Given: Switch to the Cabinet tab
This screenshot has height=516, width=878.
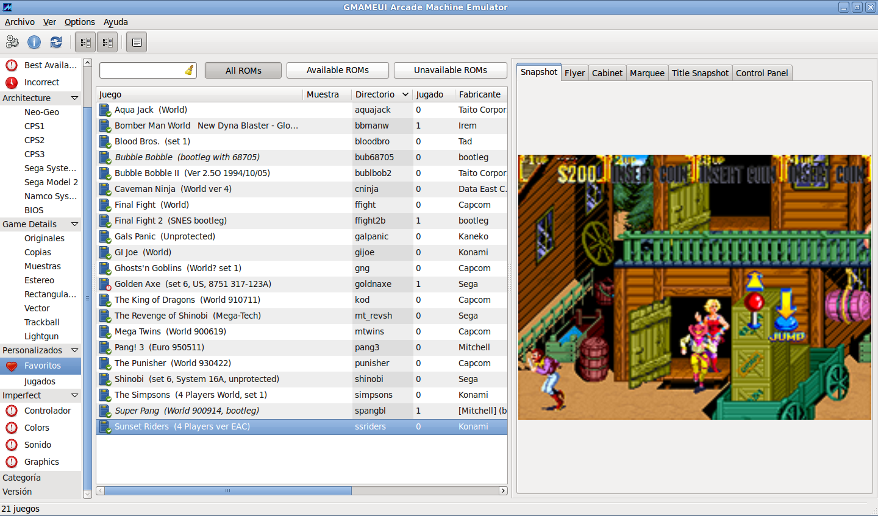Looking at the screenshot, I should coord(607,73).
